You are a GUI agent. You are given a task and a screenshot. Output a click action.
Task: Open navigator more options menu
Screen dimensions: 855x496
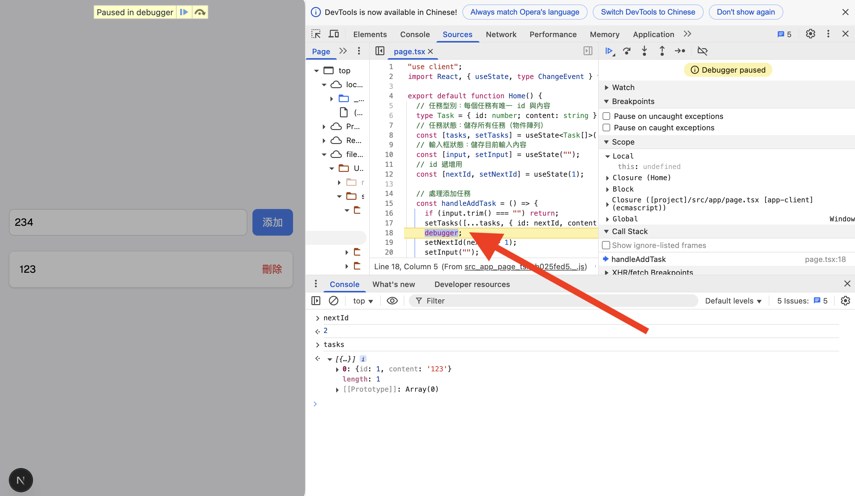[x=359, y=51]
